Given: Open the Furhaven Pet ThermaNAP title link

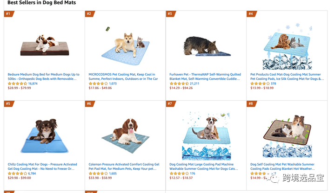Looking at the screenshot, I should (x=205, y=77).
